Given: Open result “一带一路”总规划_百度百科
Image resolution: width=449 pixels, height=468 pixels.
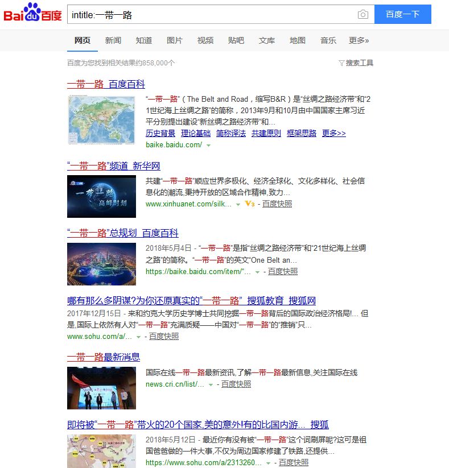Looking at the screenshot, I should [x=123, y=233].
